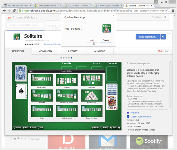Close the 'Chrome App Launcher' tab
The image size is (177, 150).
click(x=121, y=6)
